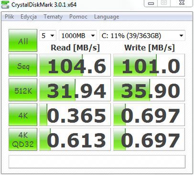Open the Pomoc menu
This screenshot has width=194, height=175.
pyautogui.click(x=78, y=17)
